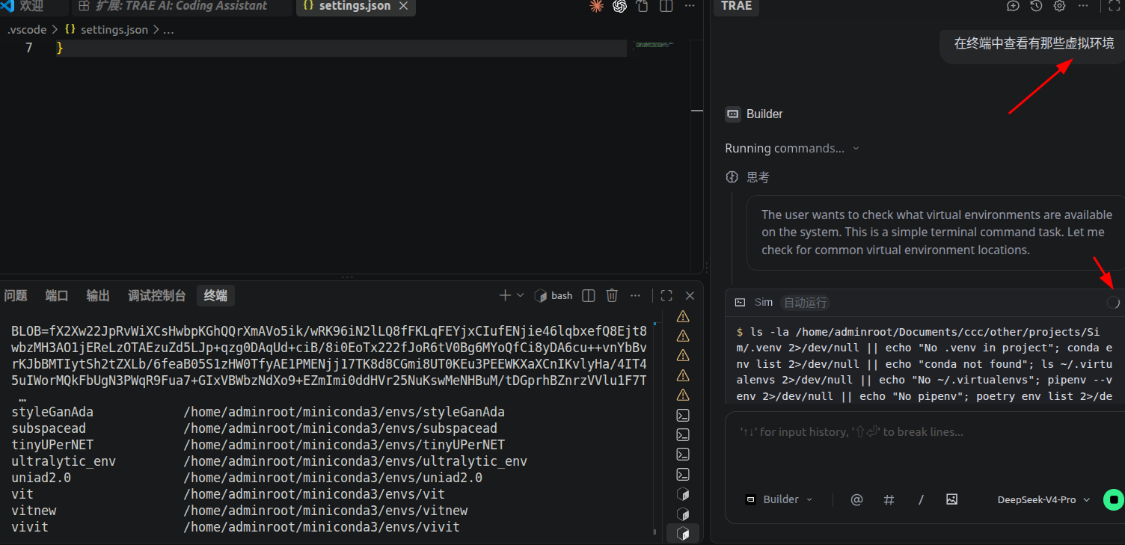Click .vscode in the breadcrumb
Viewport: 1125px width, 545px height.
pos(27,30)
